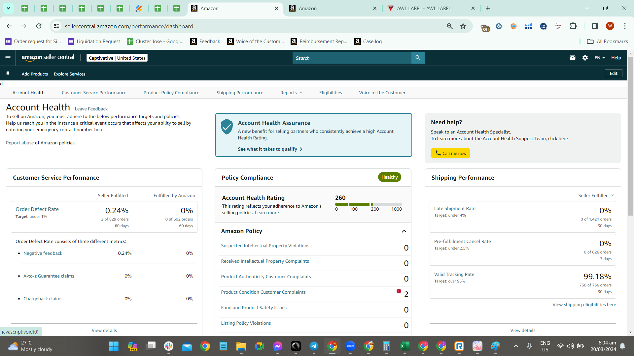Bookmark this page with the star icon
Image resolution: width=634 pixels, height=356 pixels.
[463, 26]
